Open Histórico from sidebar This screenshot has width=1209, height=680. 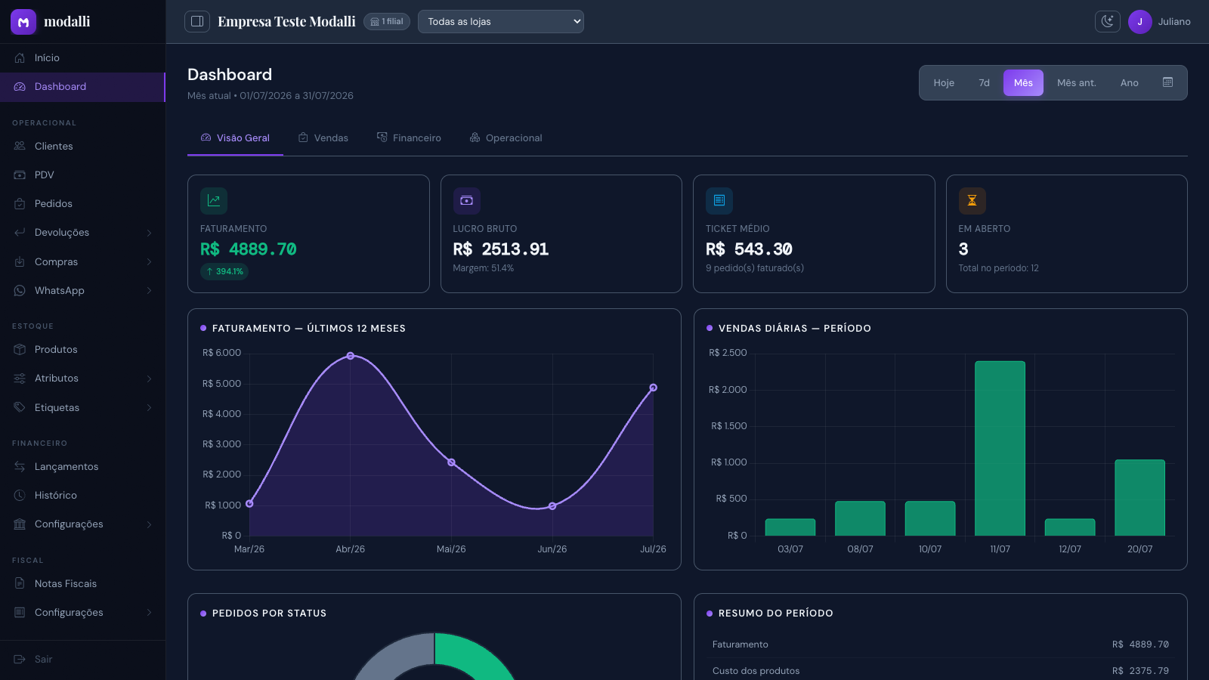click(x=82, y=495)
